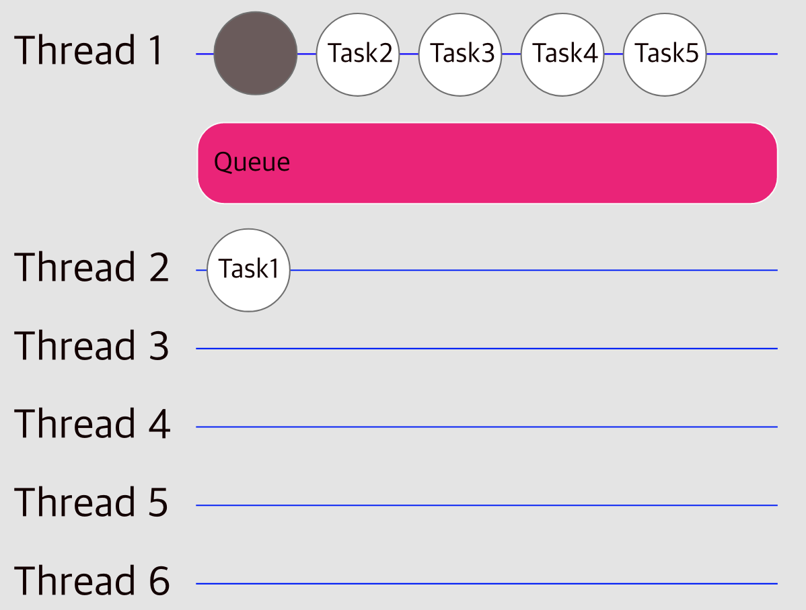Screen dimensions: 806x610
Task: Select the Task3 circle
Action: pos(460,54)
